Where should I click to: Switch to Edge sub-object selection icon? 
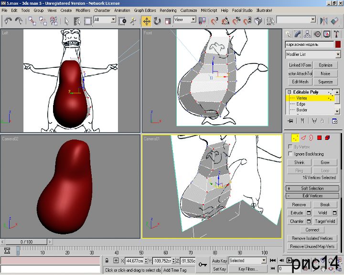pyautogui.click(x=303, y=137)
